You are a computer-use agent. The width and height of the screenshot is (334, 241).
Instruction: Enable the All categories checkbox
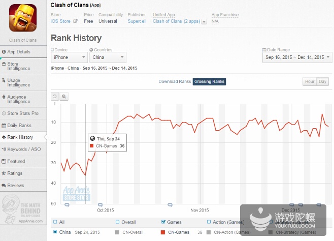click(55, 222)
